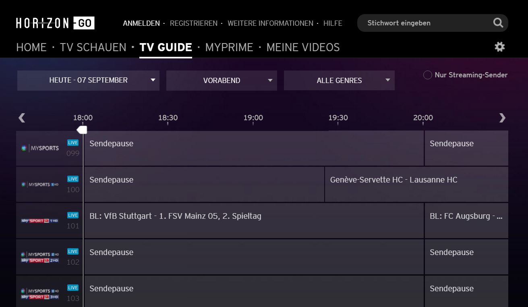The width and height of the screenshot is (528, 307).
Task: Click the Anmelden login link
Action: click(141, 23)
